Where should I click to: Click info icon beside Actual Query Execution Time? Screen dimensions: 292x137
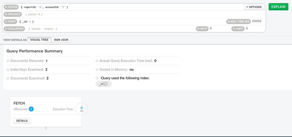[97, 61]
